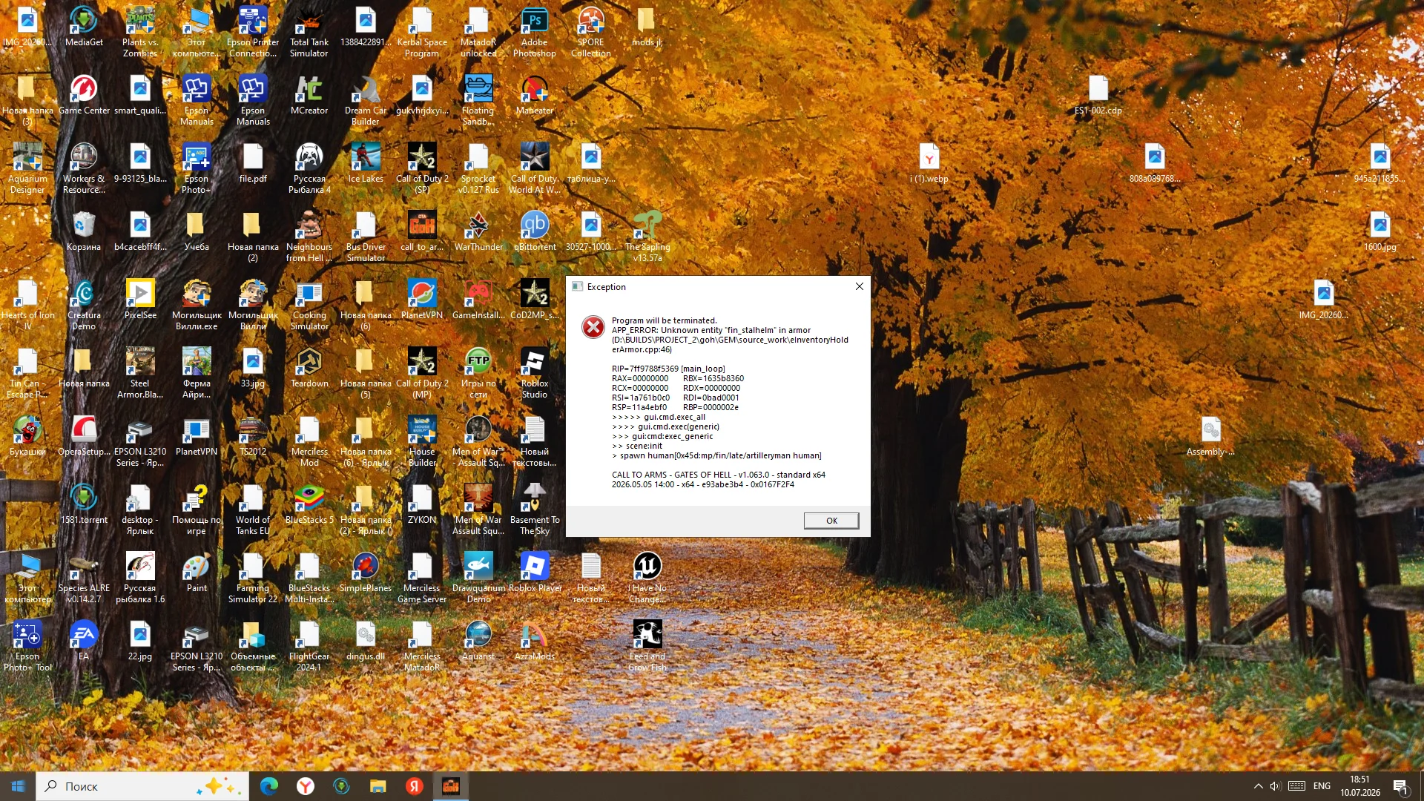Image resolution: width=1424 pixels, height=801 pixels.
Task: Open the Floating Sandbox shortcut
Action: click(x=478, y=100)
